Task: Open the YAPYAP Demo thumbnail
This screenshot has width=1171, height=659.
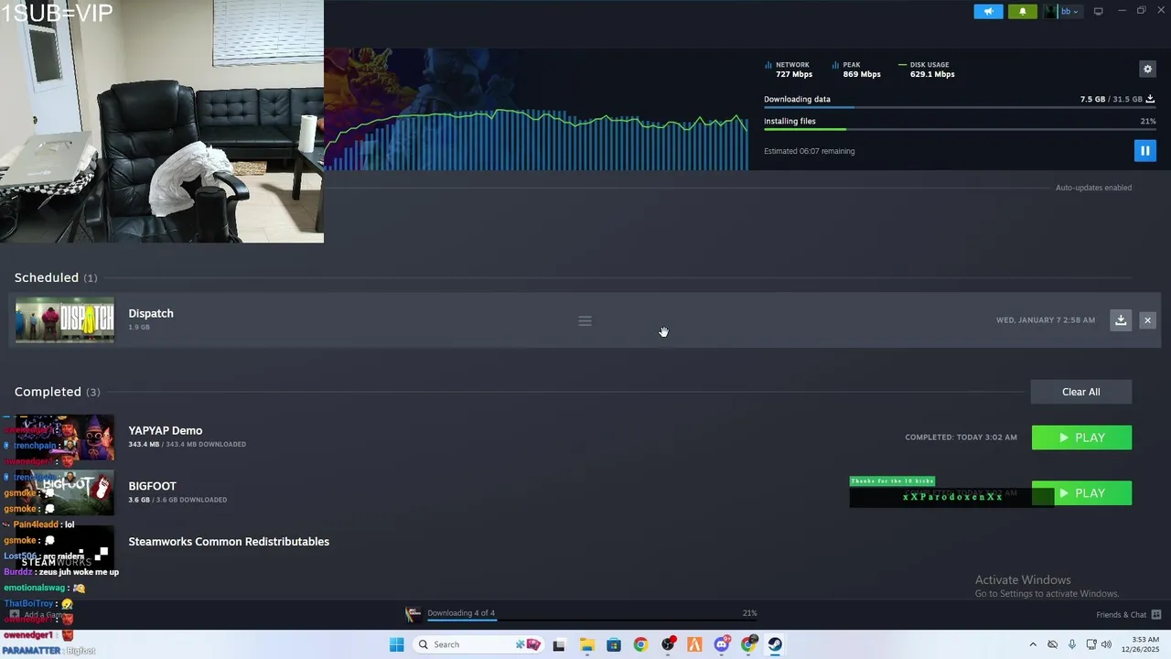Action: (65, 438)
